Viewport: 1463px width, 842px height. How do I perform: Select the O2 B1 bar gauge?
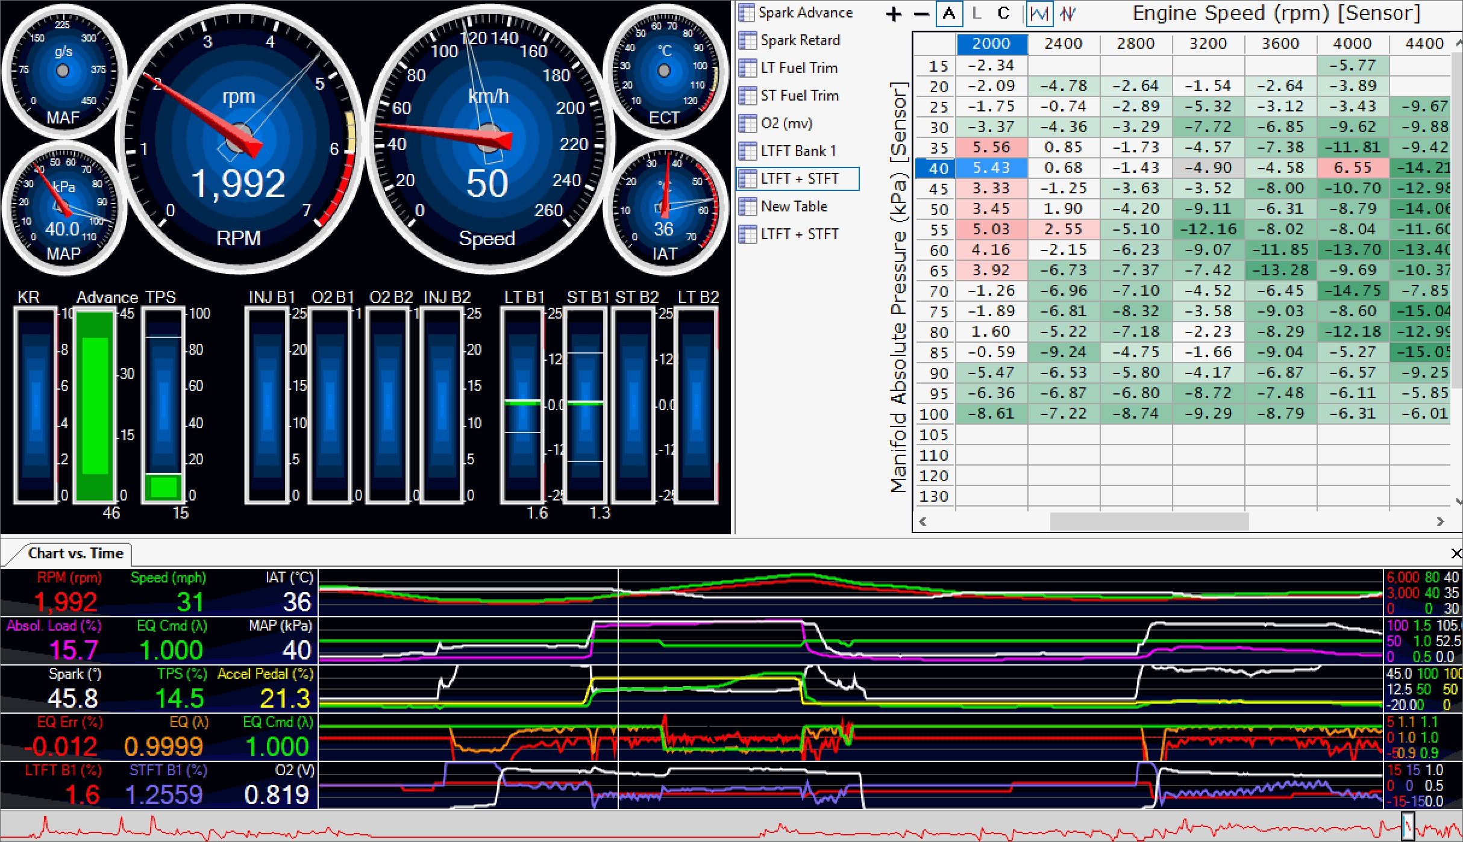point(330,405)
